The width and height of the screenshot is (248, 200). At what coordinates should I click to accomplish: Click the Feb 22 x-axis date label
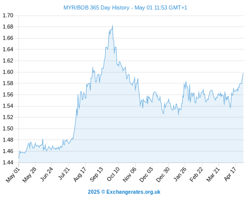click(196, 174)
